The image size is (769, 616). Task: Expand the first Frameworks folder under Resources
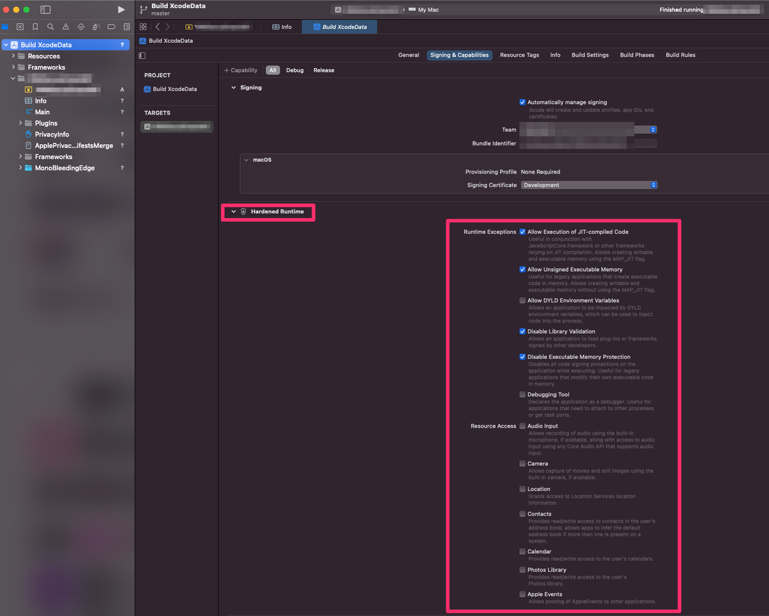(x=13, y=67)
